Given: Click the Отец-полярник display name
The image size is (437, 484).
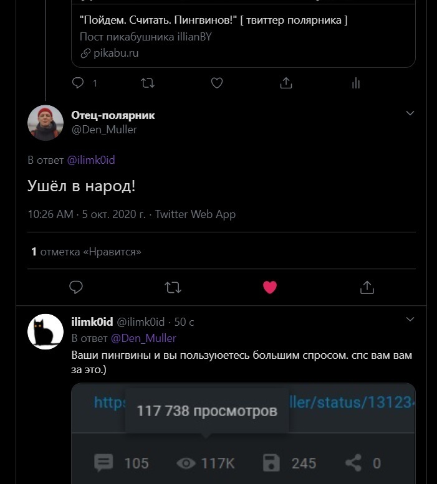Looking at the screenshot, I should coord(113,115).
